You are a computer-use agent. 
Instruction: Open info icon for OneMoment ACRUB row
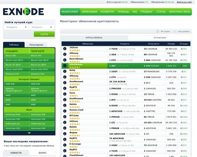(65, 83)
